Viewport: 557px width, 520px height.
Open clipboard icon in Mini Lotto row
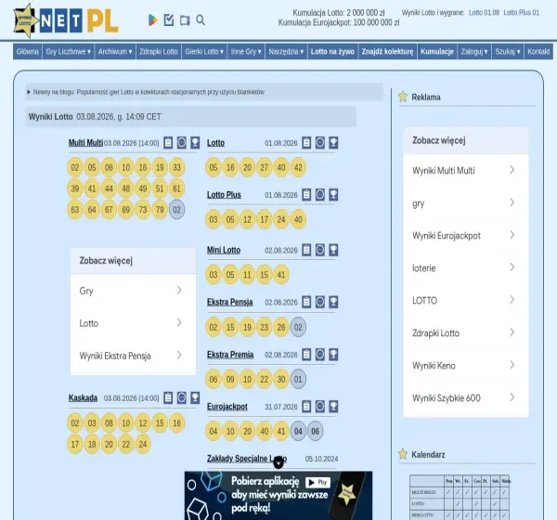306,250
